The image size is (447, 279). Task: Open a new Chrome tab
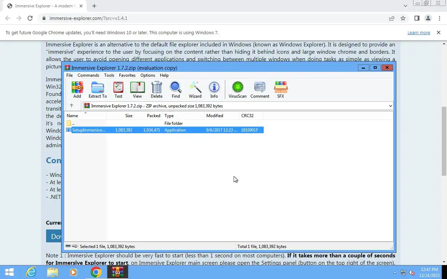(x=94, y=6)
